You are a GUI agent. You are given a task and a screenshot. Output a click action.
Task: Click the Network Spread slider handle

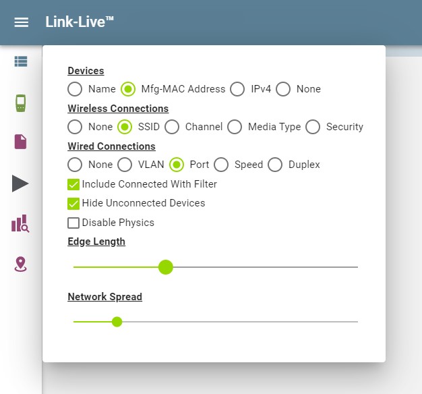(x=117, y=322)
